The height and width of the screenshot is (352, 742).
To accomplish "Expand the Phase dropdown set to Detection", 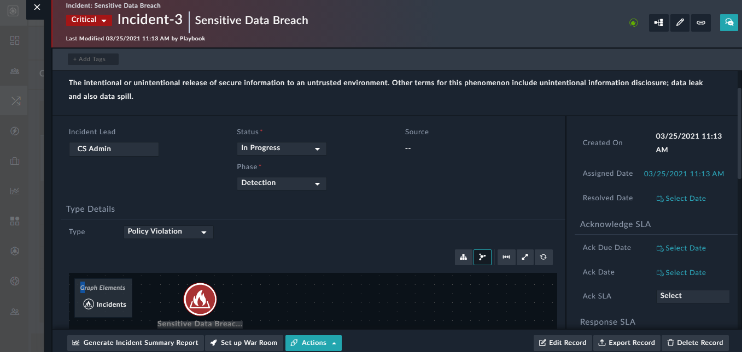I will click(x=281, y=183).
